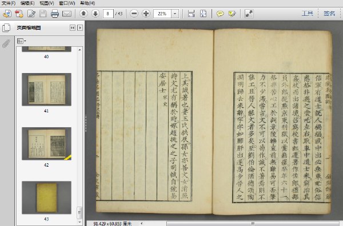Open the 视图(V) menu

[47, 3]
